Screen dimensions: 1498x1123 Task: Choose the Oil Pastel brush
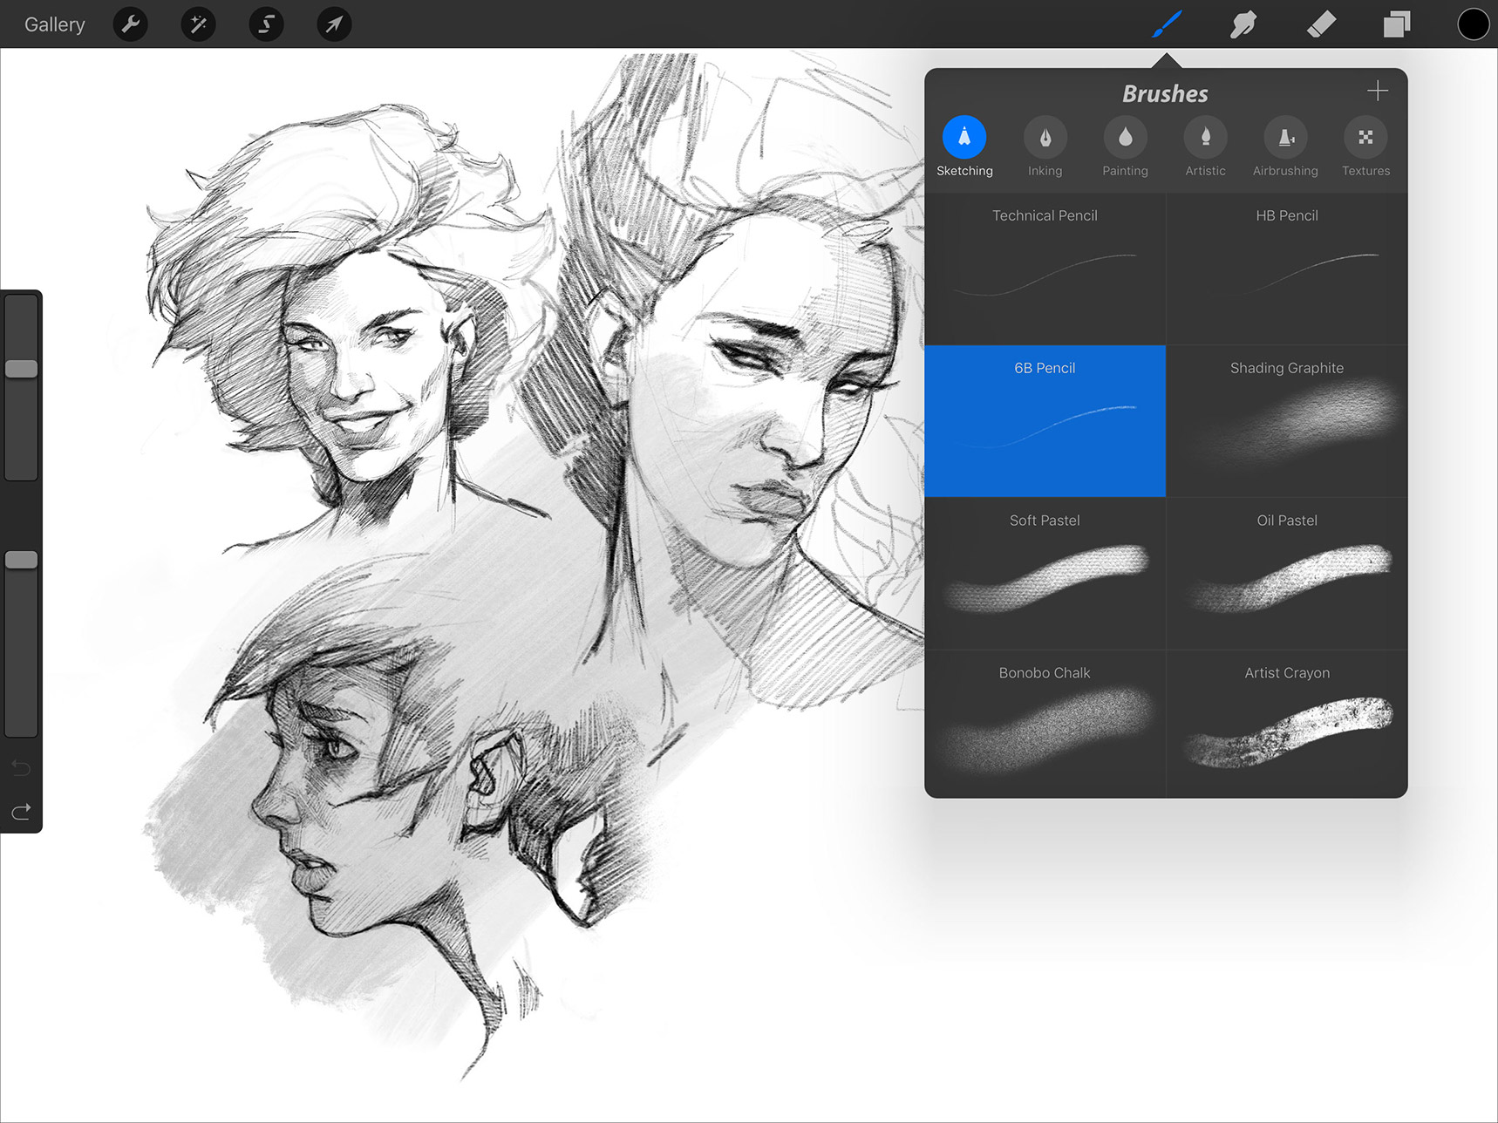tap(1286, 574)
